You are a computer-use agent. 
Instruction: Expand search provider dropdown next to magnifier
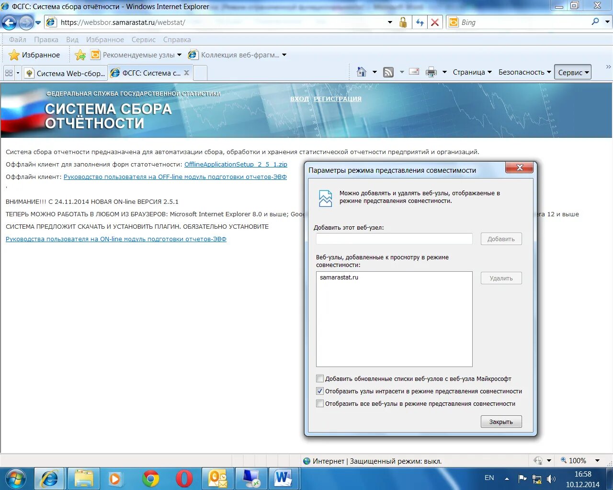point(607,22)
